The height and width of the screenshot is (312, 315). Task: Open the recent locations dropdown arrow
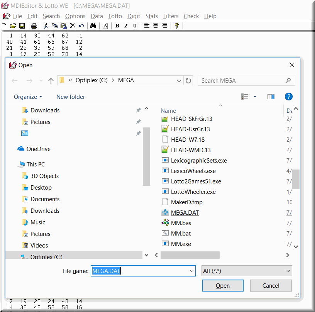tap(41, 81)
